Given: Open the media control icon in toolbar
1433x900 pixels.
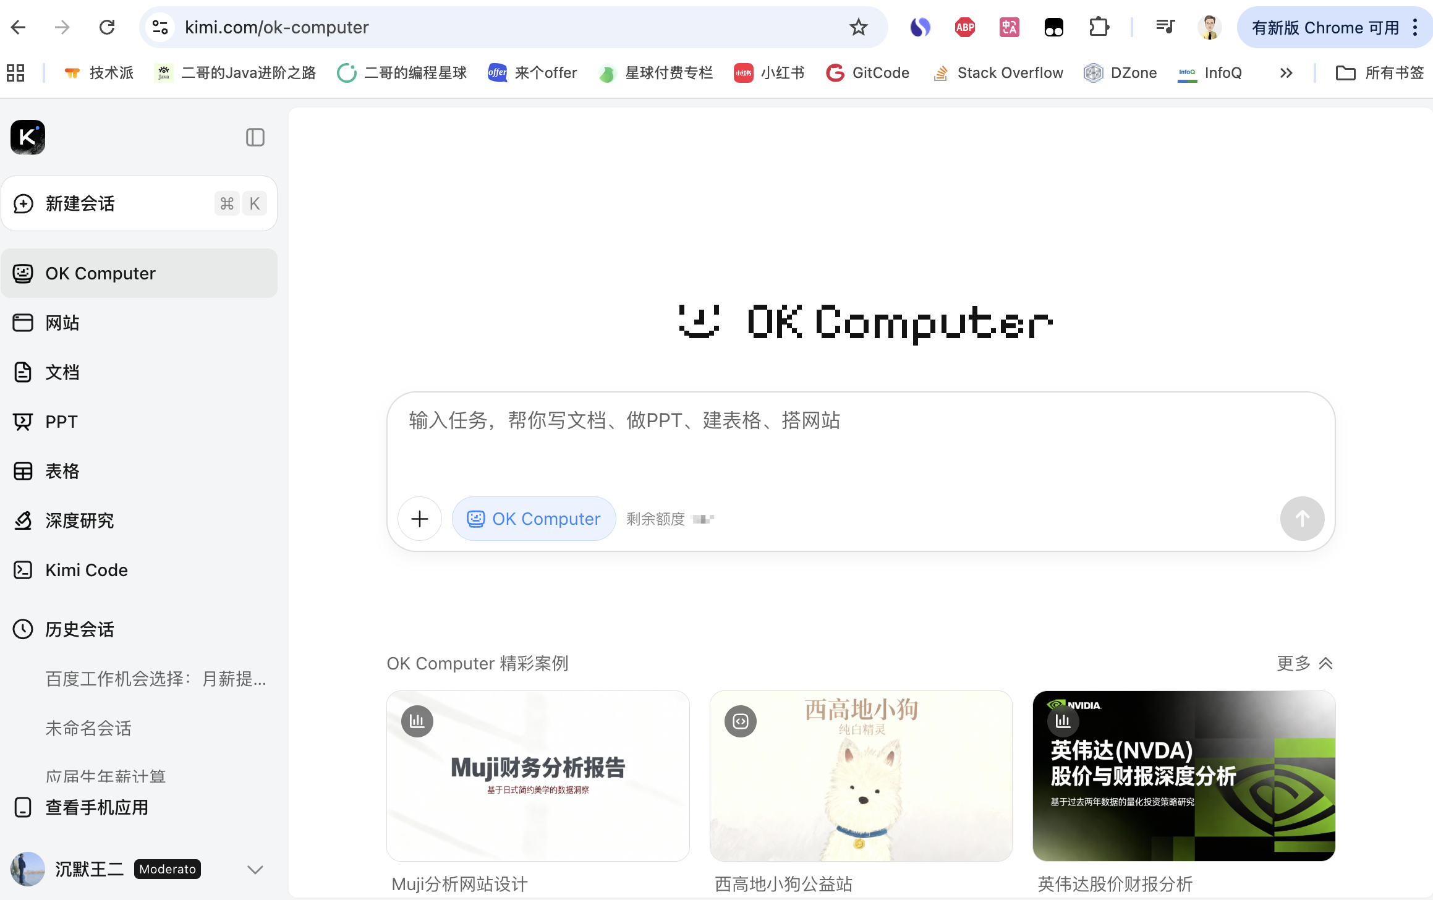Looking at the screenshot, I should pos(1165,27).
